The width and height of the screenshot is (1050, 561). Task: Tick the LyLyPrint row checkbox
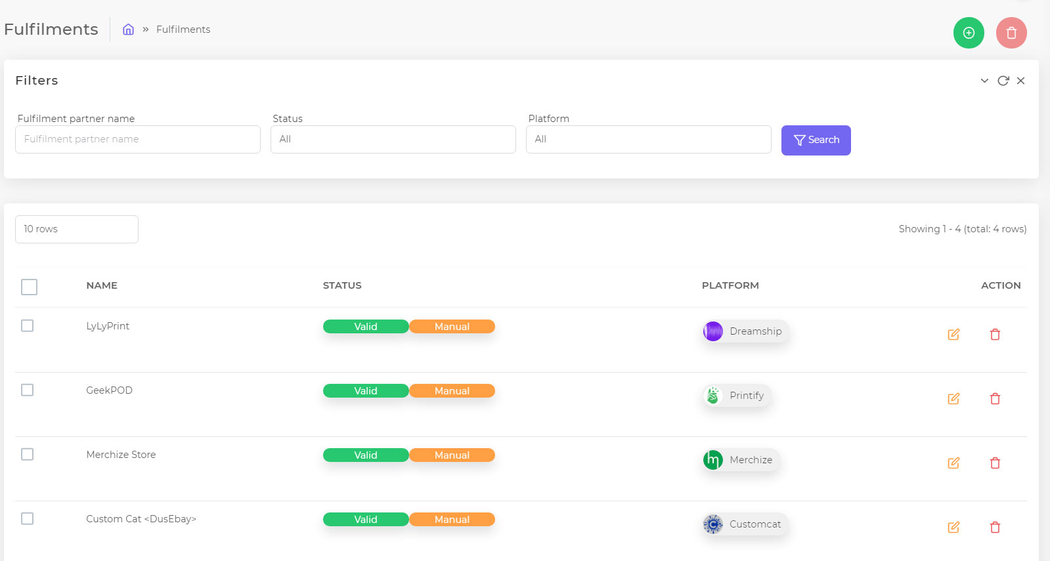click(x=27, y=325)
